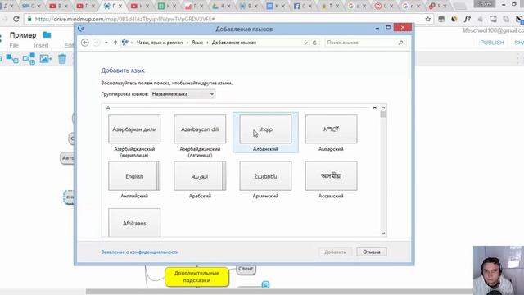Screen dimensions: 524x295
Task: Click PUBLISH in MindMup
Action: [x=492, y=43]
